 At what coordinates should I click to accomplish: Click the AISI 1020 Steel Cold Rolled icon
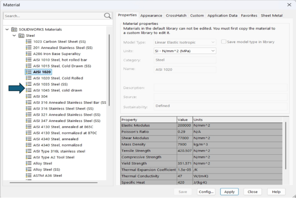(x=29, y=78)
